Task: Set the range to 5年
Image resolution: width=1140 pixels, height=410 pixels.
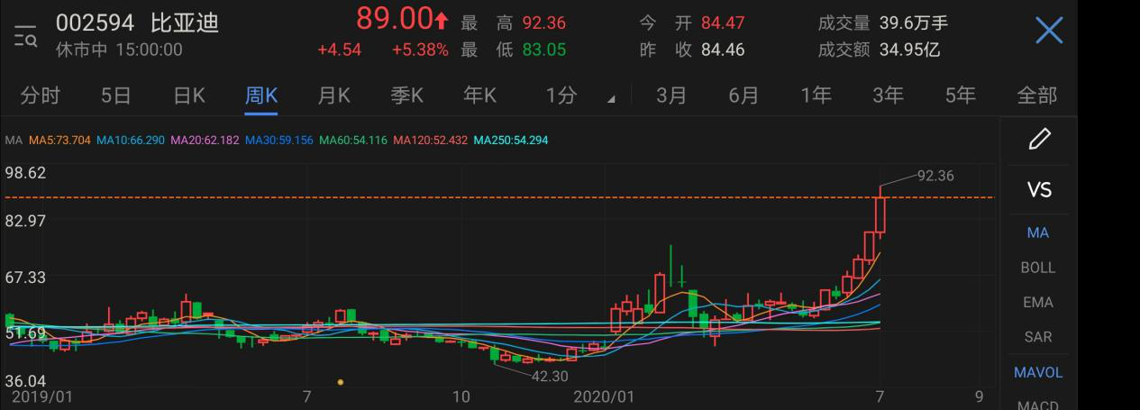Action: [x=961, y=96]
